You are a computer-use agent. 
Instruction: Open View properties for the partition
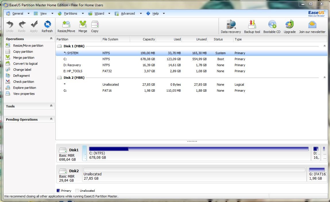(24, 94)
